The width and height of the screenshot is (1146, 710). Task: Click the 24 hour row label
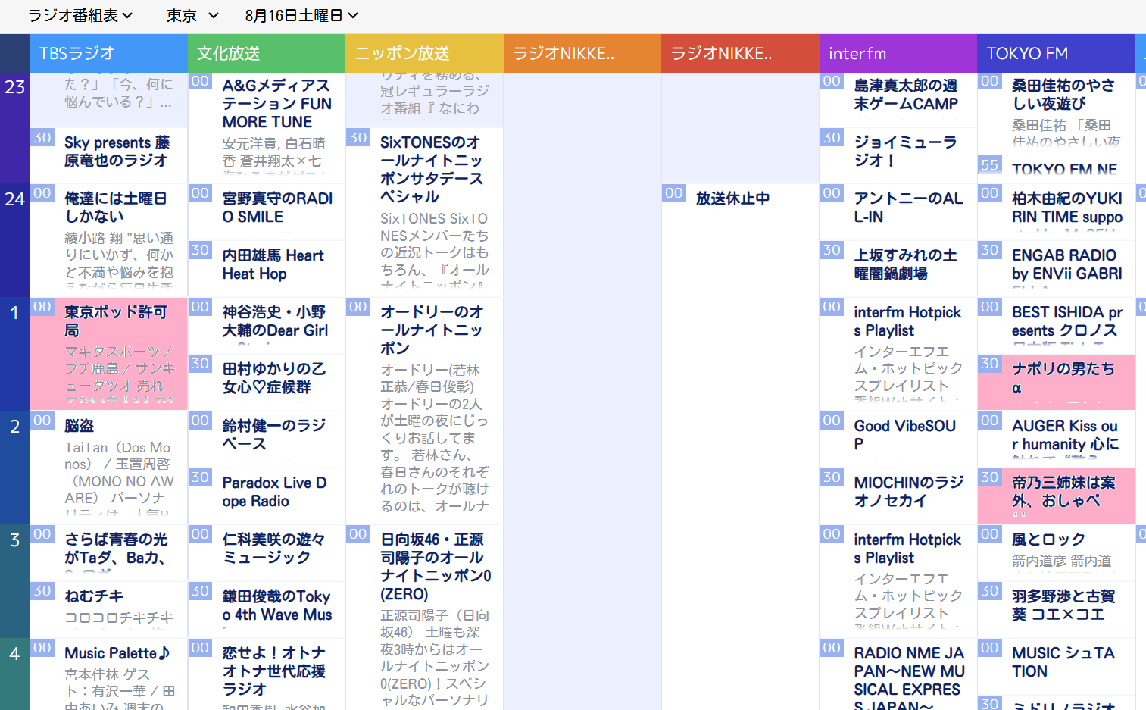coord(14,199)
